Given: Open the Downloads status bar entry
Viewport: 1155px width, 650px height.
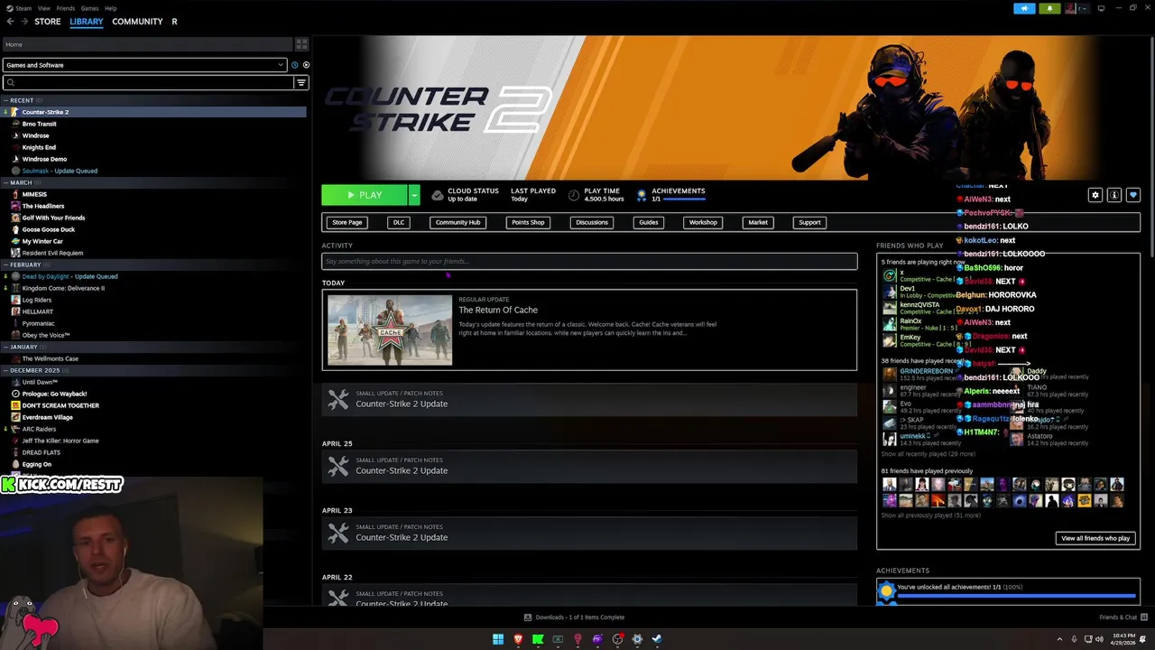Looking at the screenshot, I should click(x=574, y=617).
